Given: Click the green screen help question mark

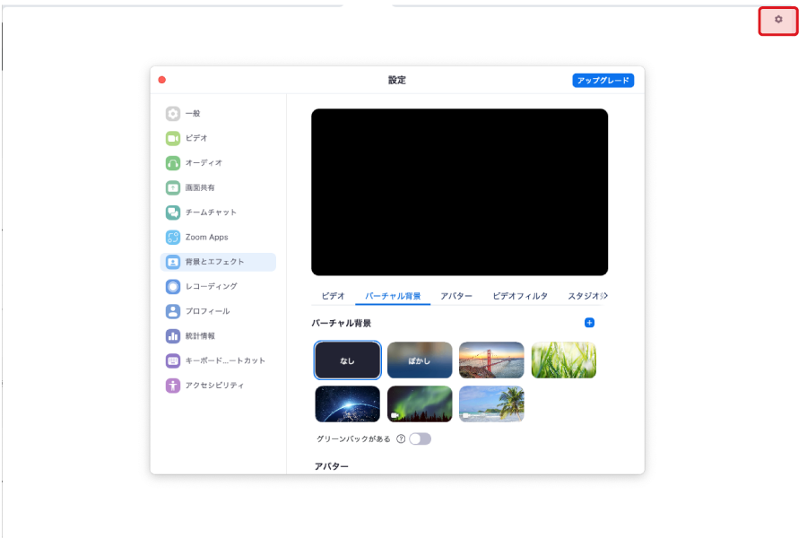Looking at the screenshot, I should [401, 439].
